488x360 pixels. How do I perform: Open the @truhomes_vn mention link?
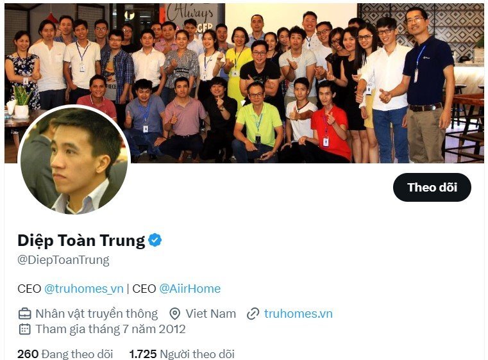(x=84, y=288)
